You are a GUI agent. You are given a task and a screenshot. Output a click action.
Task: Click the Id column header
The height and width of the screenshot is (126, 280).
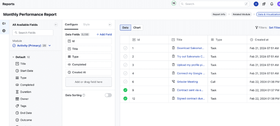(149, 40)
